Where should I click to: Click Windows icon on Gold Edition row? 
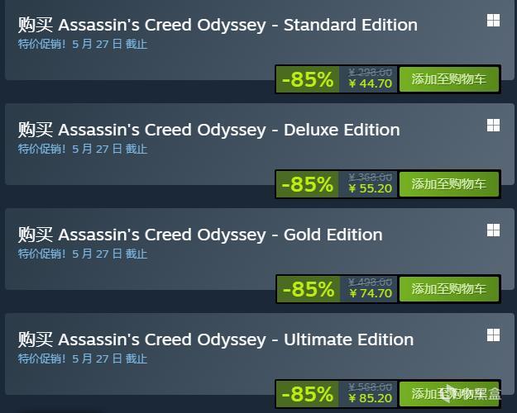click(493, 230)
